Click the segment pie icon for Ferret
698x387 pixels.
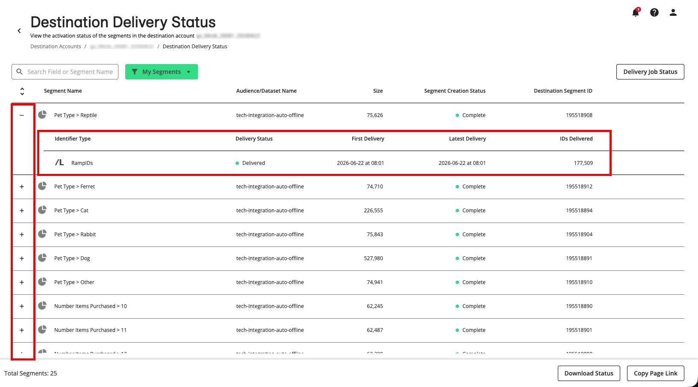click(x=42, y=186)
